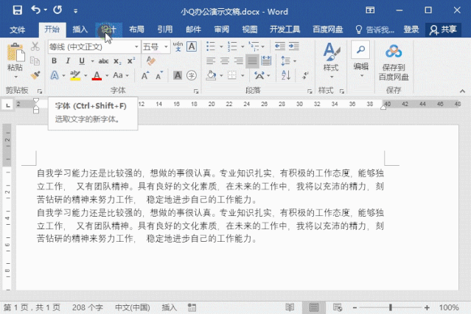Open the font color dropdown arrow
Viewport: 471px width, 314px height.
107,75
